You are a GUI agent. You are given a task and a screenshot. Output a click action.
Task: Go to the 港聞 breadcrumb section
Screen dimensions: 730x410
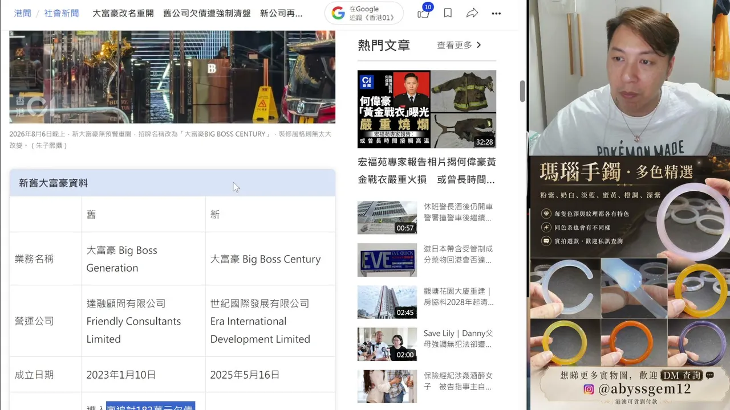pos(22,13)
